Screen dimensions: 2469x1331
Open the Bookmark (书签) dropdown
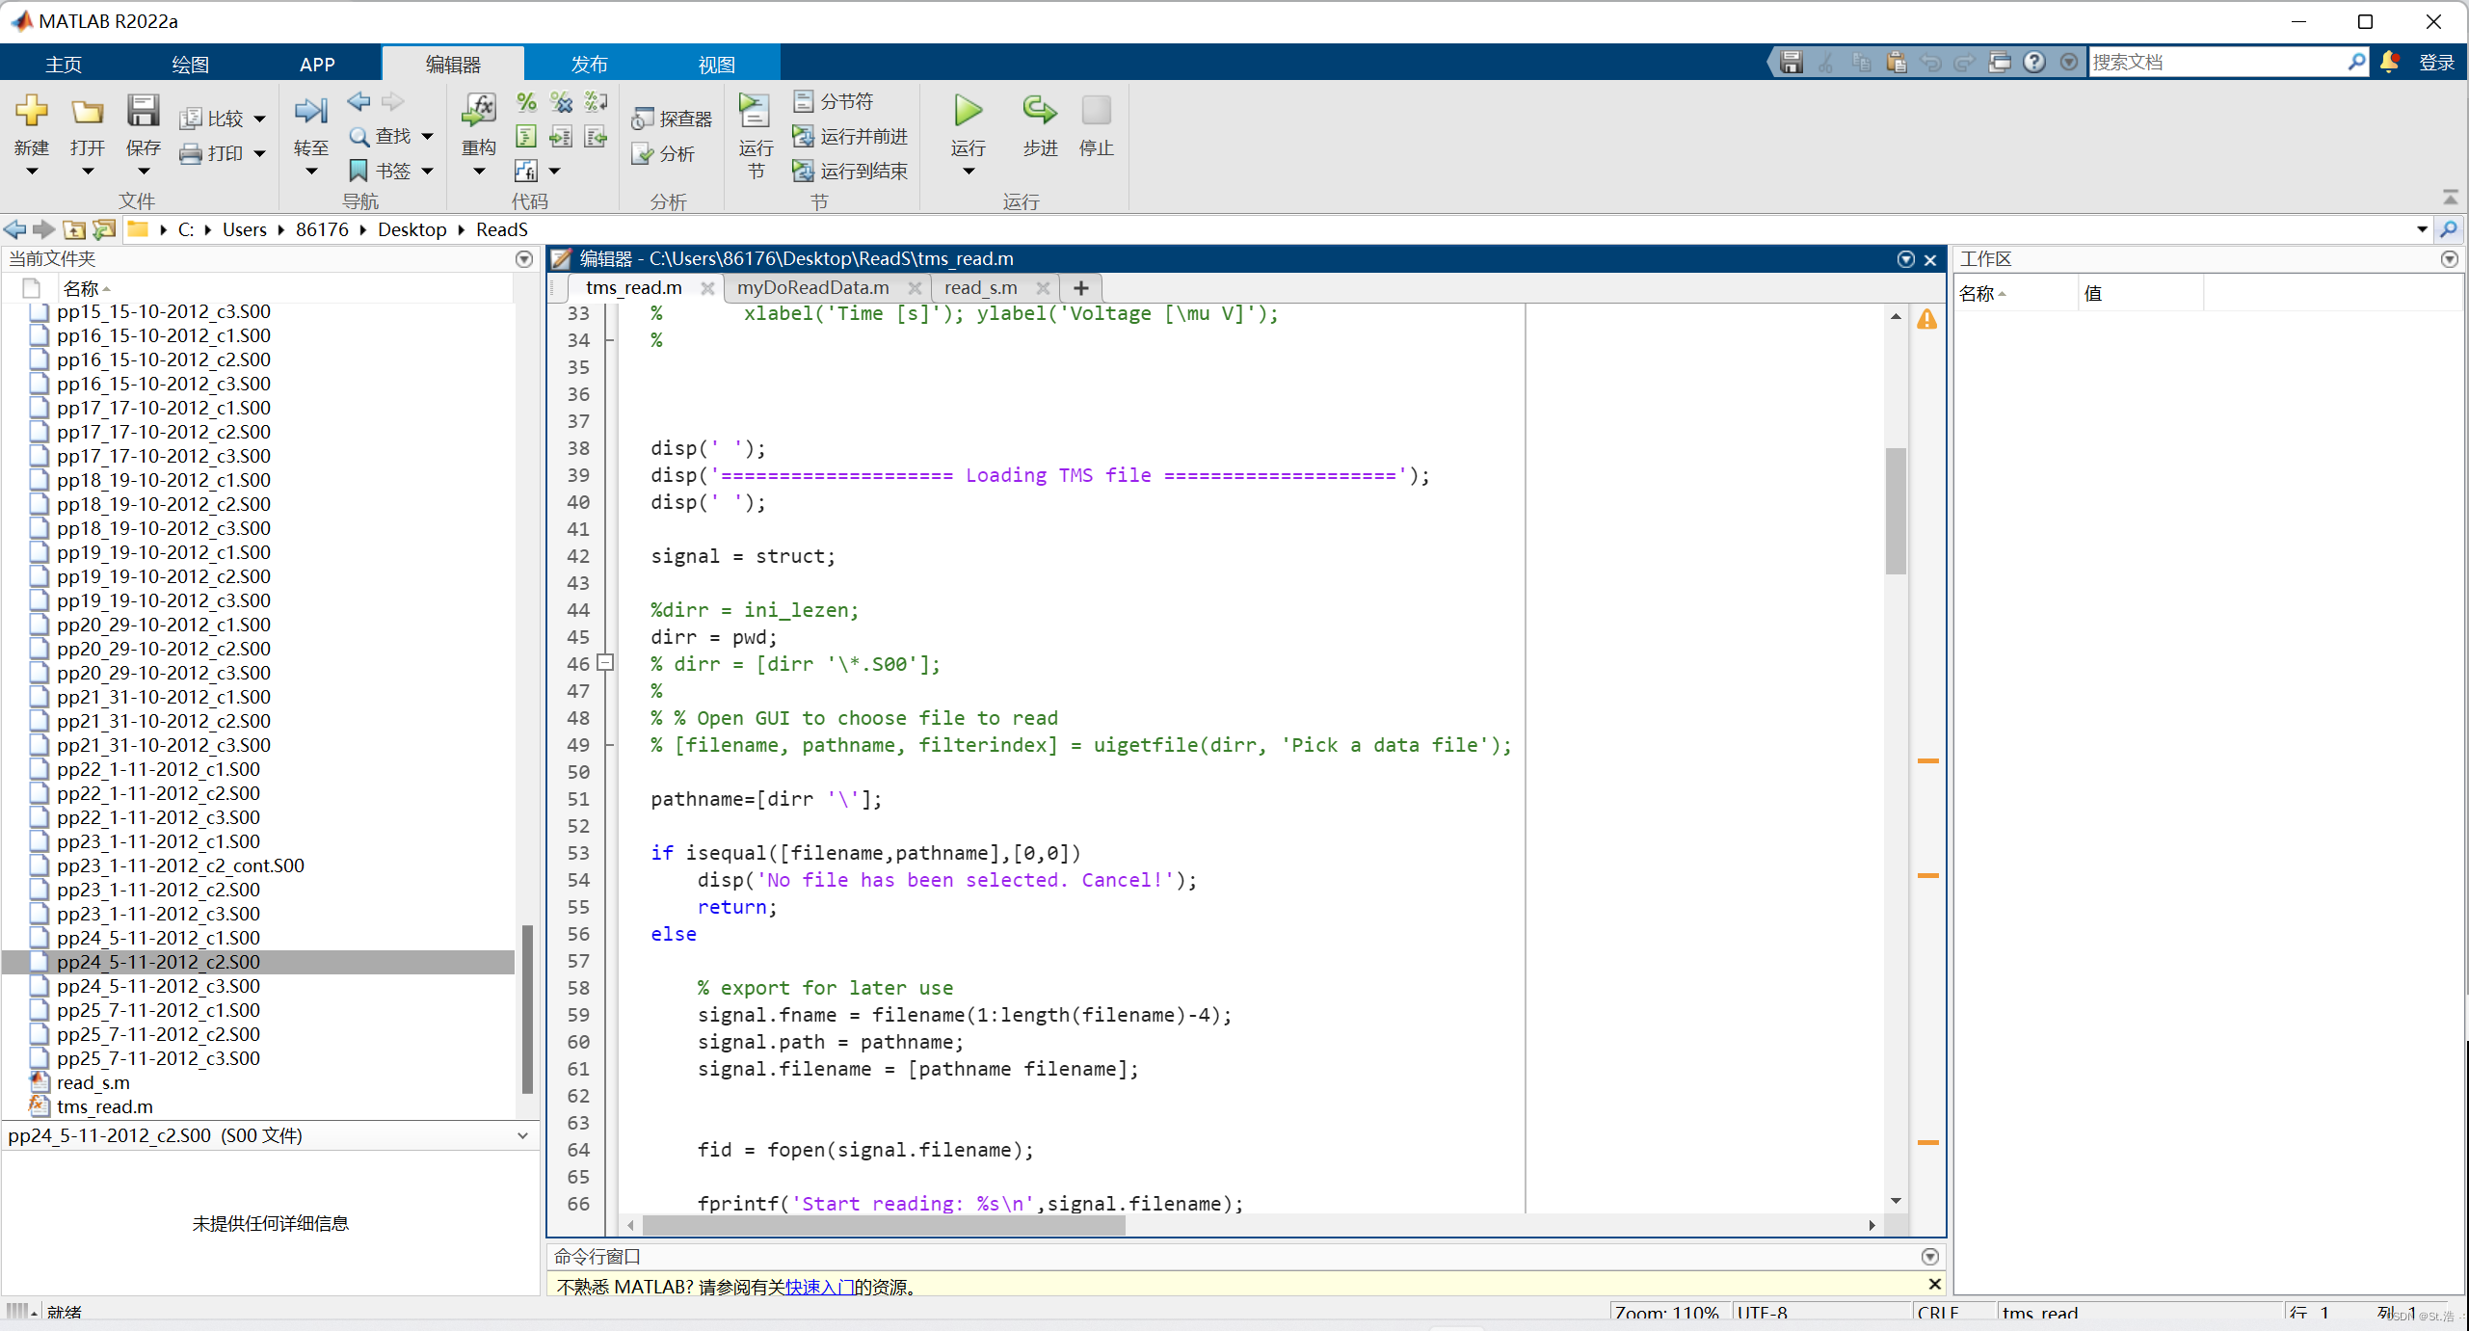pyautogui.click(x=428, y=172)
